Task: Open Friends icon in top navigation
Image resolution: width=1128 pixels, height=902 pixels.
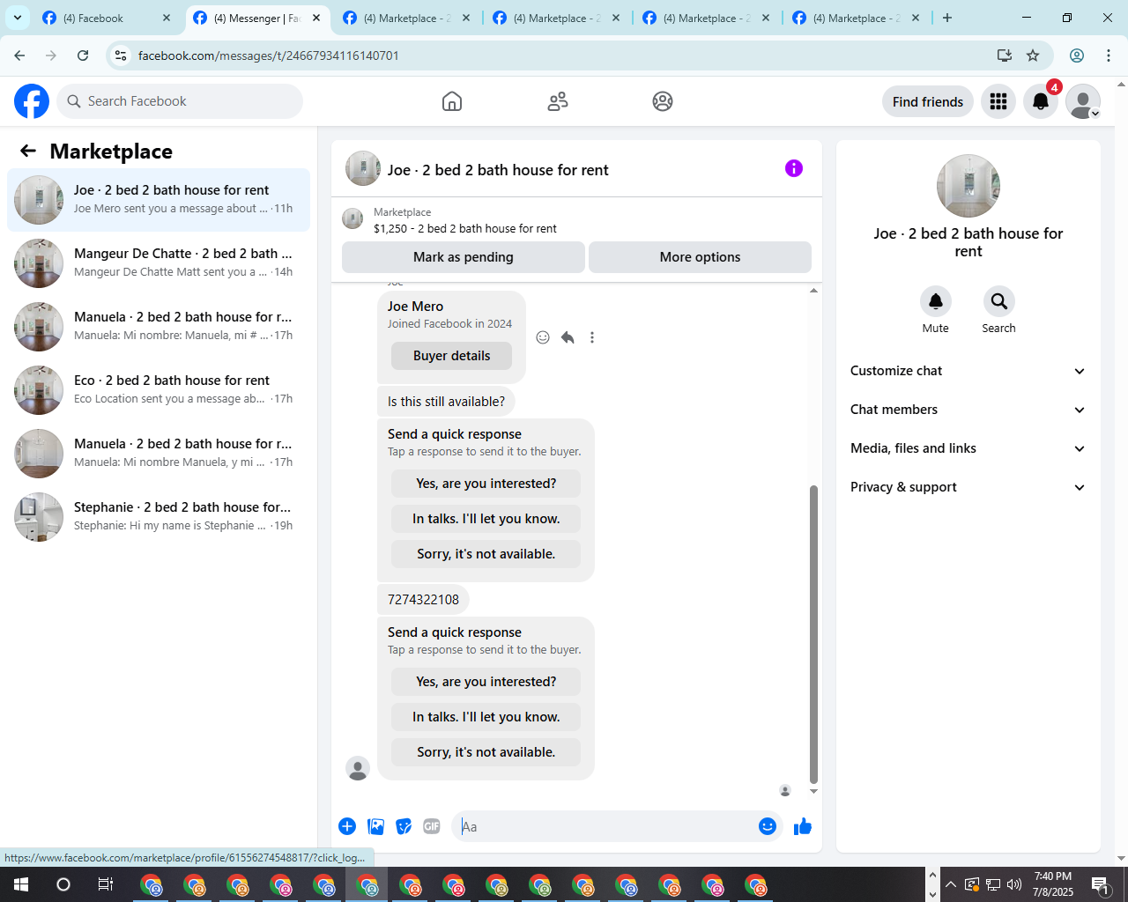Action: point(558,101)
